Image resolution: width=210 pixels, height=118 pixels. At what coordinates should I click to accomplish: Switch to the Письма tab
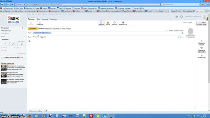(x=31, y=19)
